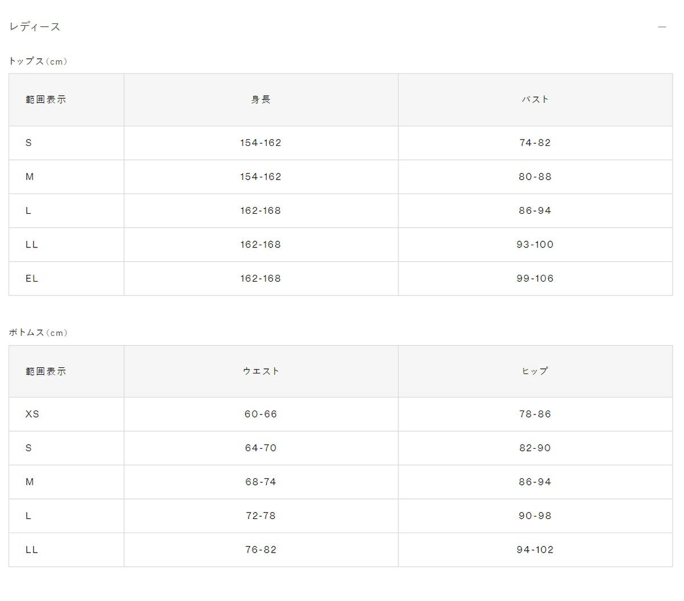Click the 82-90 hip value
Screen dimensions: 684x601
click(535, 448)
